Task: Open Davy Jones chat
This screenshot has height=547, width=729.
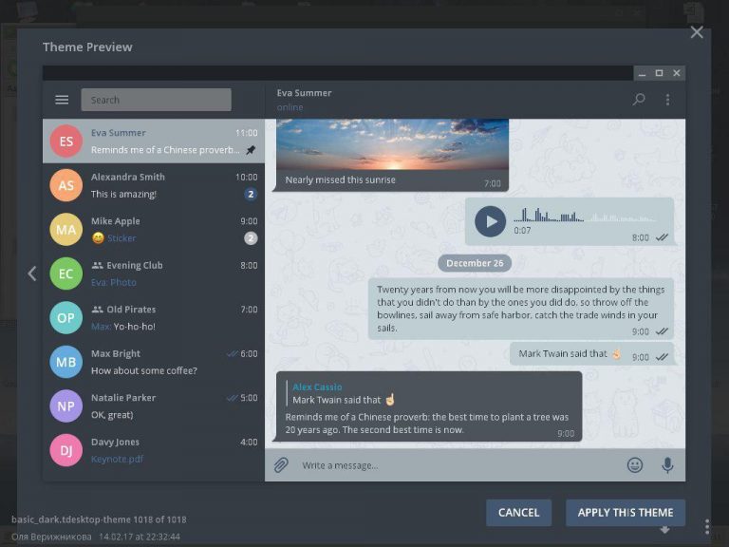Action: 154,450
